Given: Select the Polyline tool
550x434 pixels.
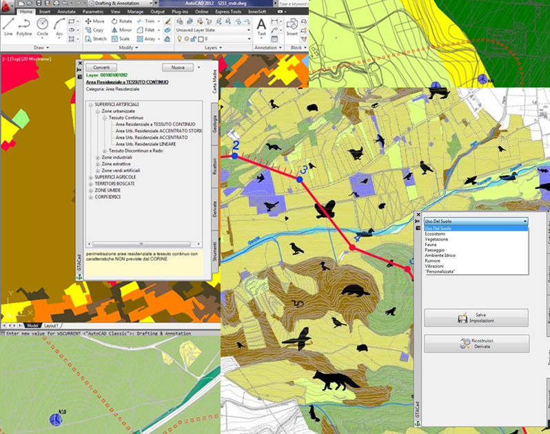Looking at the screenshot, I should coord(24,27).
